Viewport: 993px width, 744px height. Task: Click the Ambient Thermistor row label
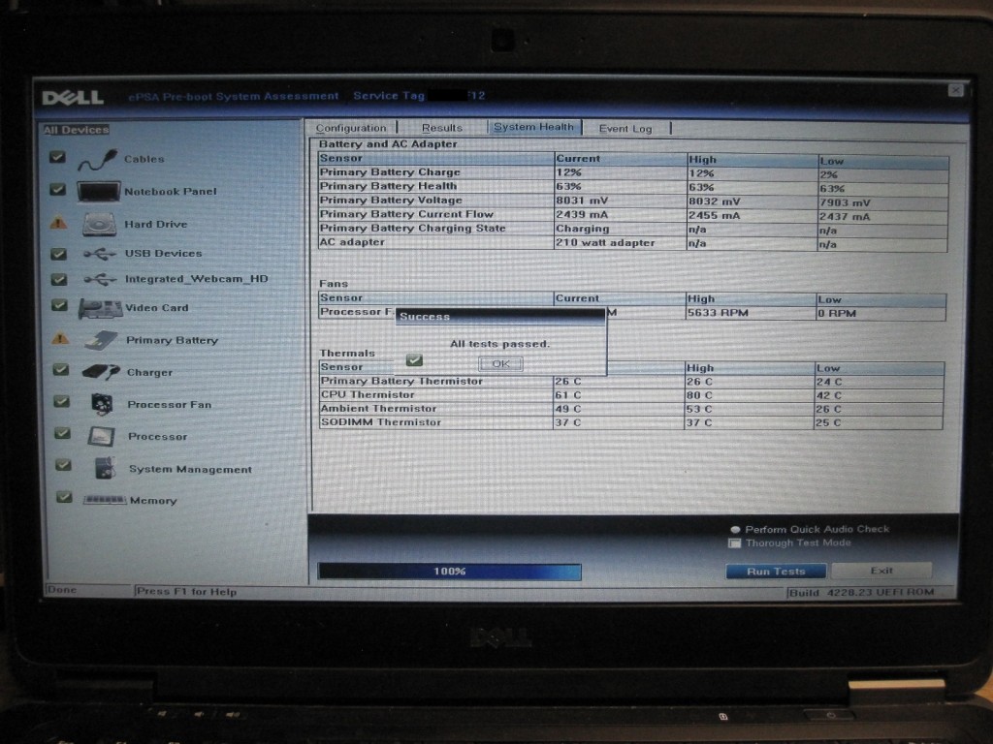click(x=379, y=409)
